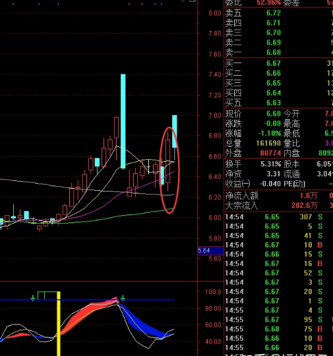Click the tall cyan candlestick peaking at 7.40
Screen dimensions: 333x356
(123, 121)
